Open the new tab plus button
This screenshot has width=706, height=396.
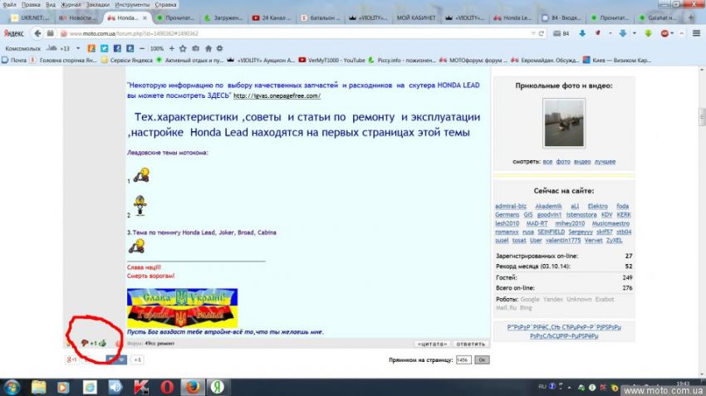[x=691, y=17]
